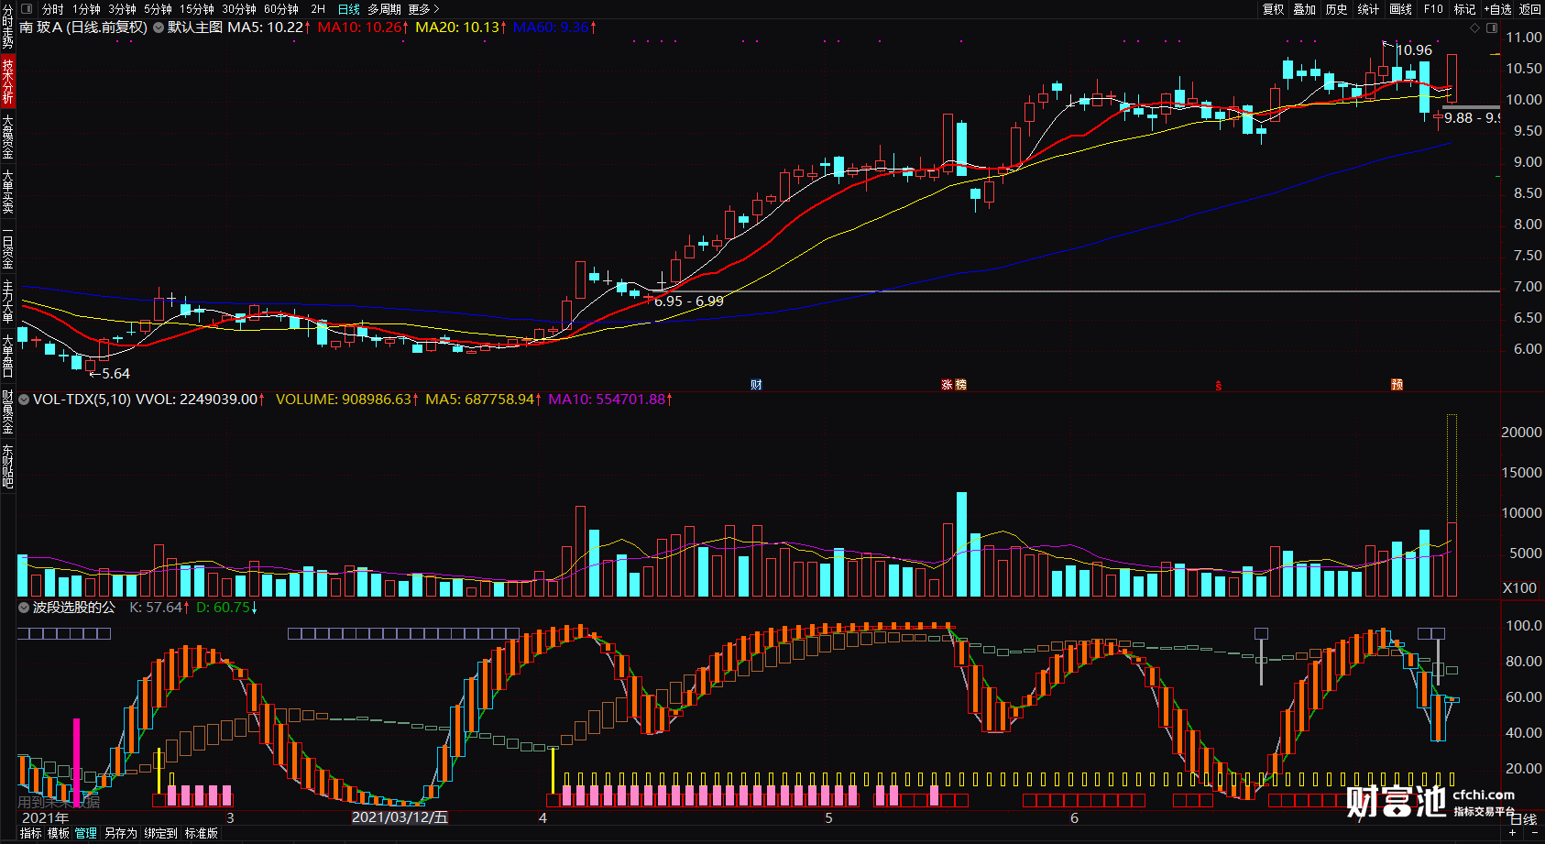This screenshot has width=1545, height=844.
Task: Toggle right sidebar panel icon near 11.00
Action: click(1491, 28)
